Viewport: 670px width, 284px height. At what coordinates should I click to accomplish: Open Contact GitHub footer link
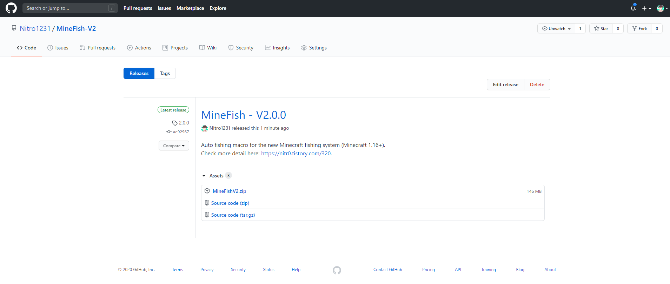point(388,270)
